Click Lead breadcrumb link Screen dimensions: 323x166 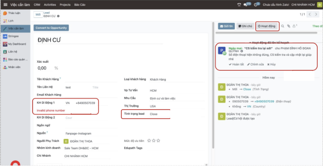(47, 13)
